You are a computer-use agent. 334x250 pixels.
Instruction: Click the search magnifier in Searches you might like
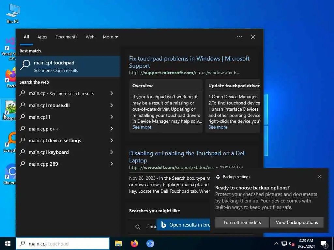(138, 227)
